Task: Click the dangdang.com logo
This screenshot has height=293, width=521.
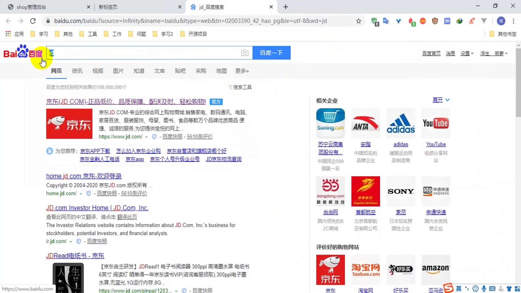Action: tap(330, 191)
